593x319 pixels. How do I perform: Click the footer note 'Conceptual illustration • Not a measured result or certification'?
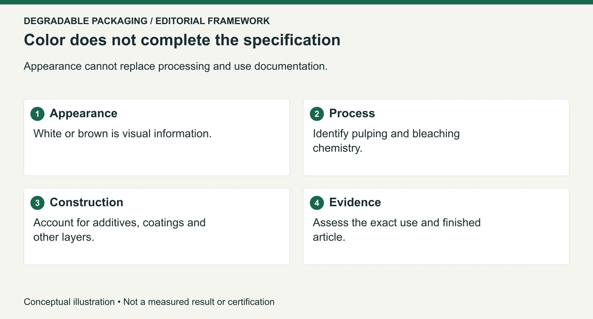point(149,302)
